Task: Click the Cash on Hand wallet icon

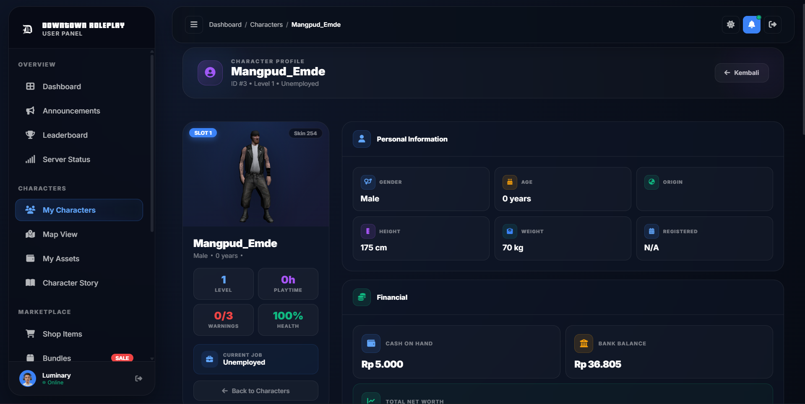Action: coord(371,343)
